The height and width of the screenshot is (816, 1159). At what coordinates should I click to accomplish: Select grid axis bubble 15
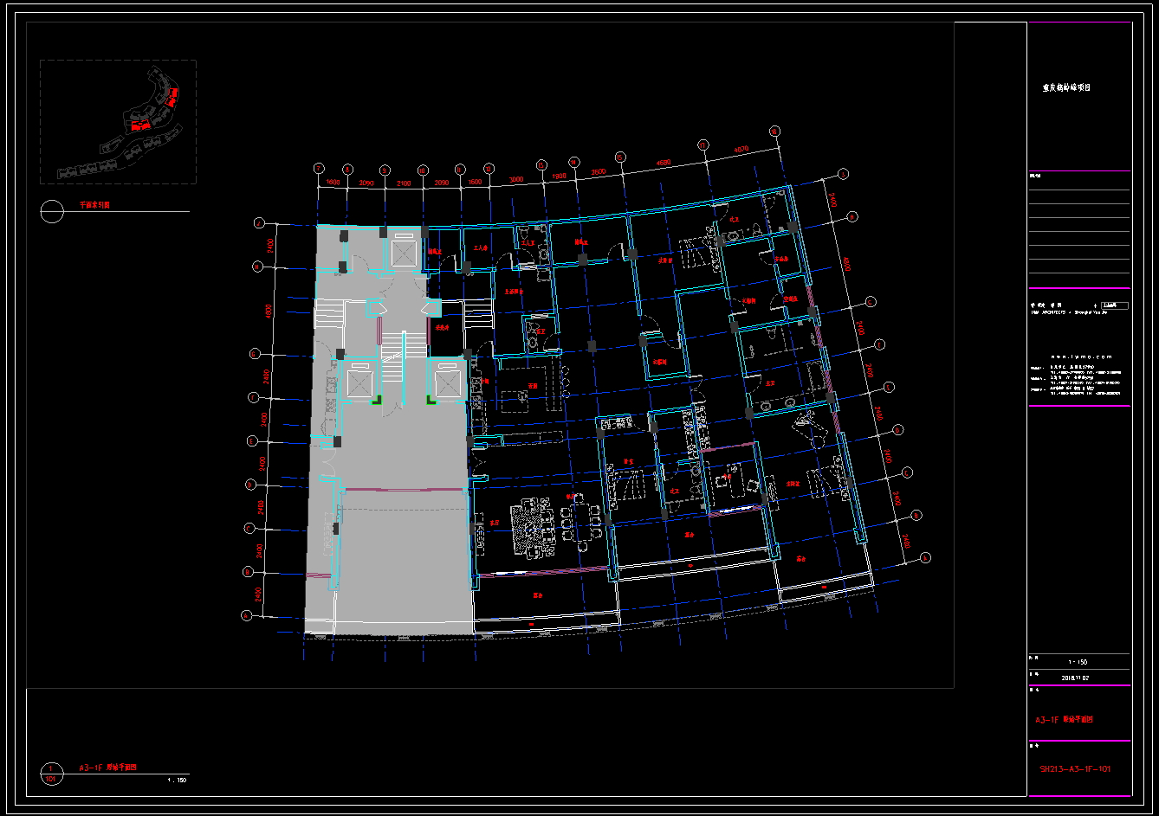pos(620,157)
